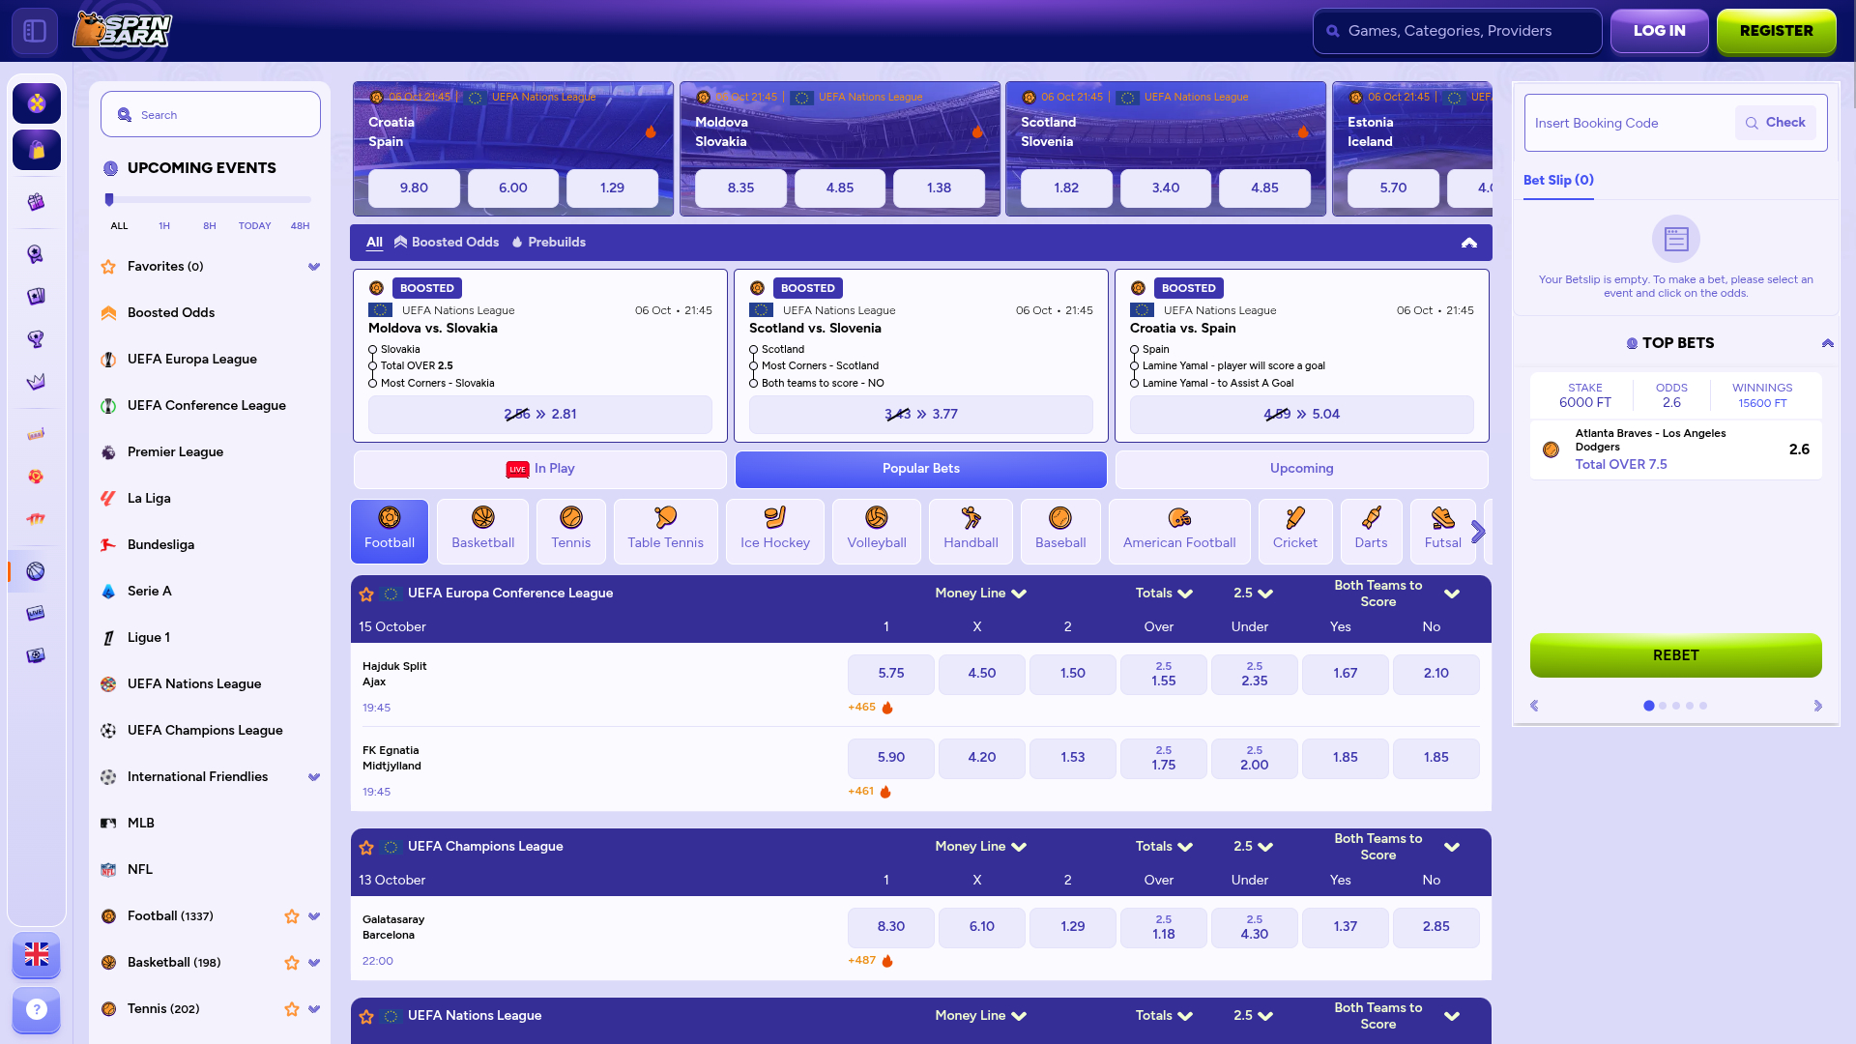
Task: Select the 1H upcoming events filter
Action: tap(164, 226)
